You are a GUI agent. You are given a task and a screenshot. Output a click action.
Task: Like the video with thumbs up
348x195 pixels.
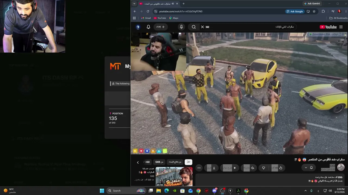[276, 168]
